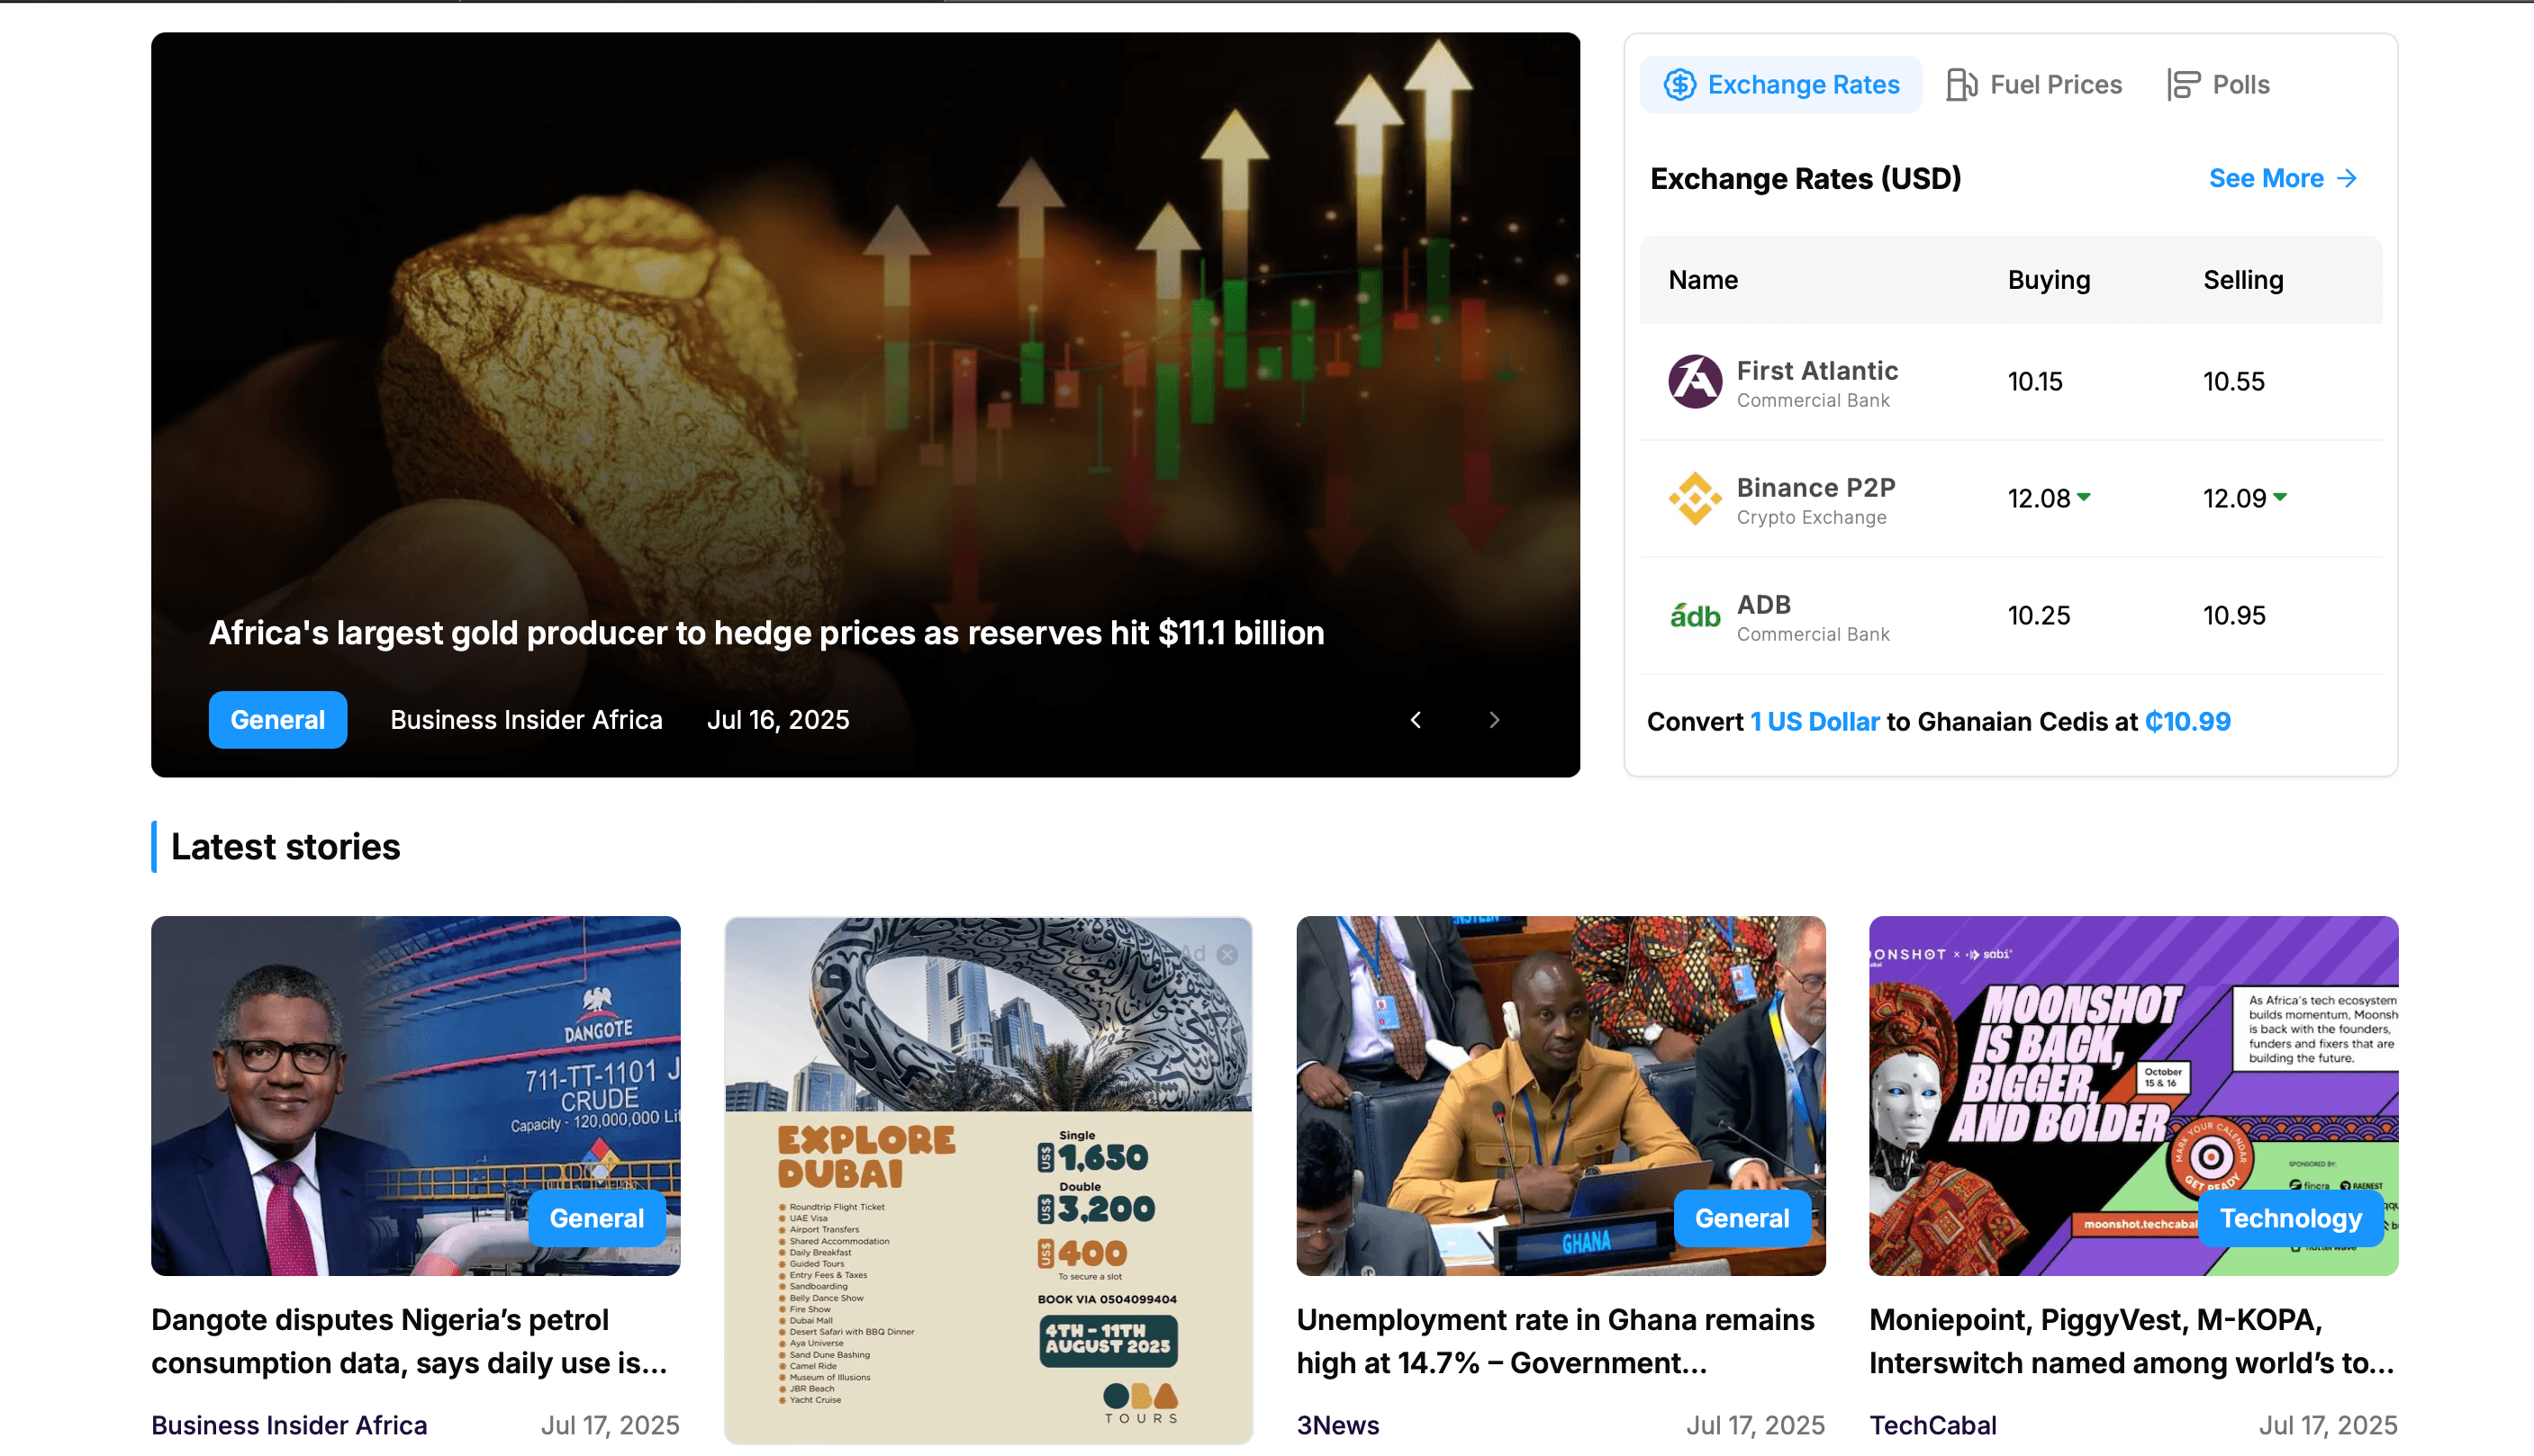Click the "1 US Dollar" converter link
The width and height of the screenshot is (2534, 1456).
point(1815,721)
